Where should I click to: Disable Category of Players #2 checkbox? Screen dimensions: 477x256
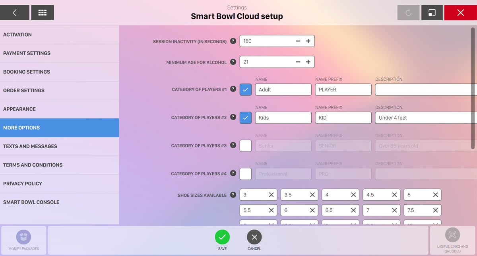pyautogui.click(x=246, y=118)
